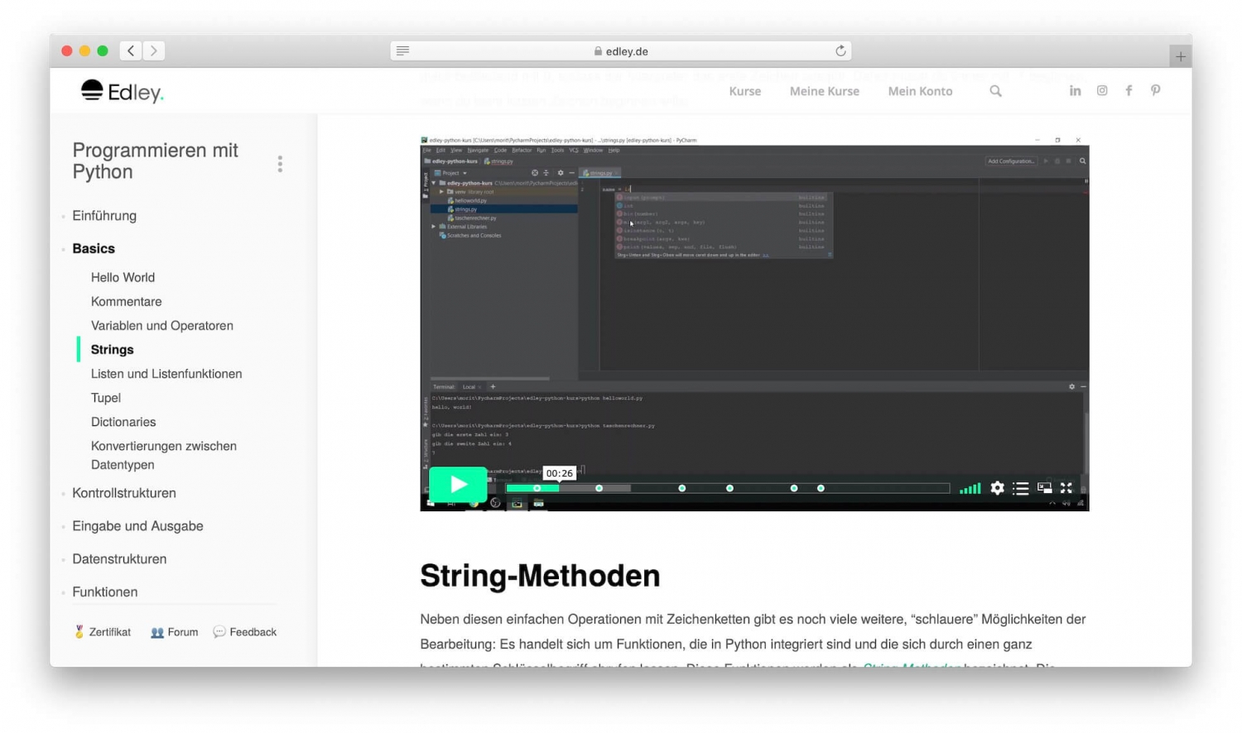Collapse the Basics section

click(94, 248)
